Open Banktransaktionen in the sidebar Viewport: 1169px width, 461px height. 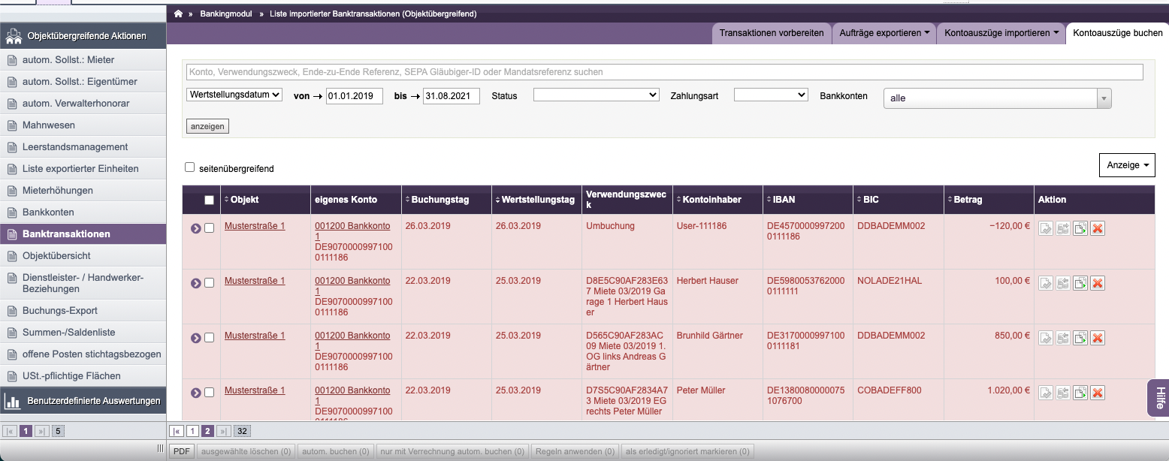[83, 234]
